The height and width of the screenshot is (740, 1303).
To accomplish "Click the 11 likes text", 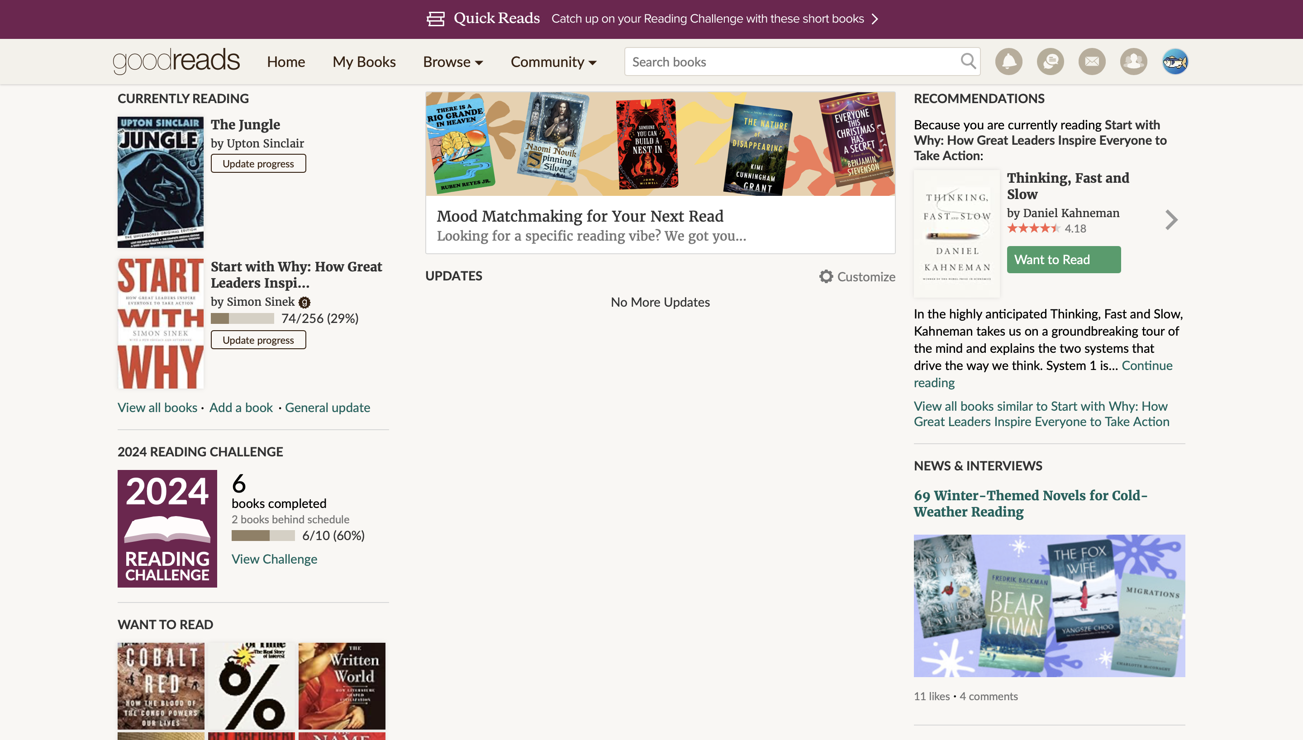I will click(932, 696).
